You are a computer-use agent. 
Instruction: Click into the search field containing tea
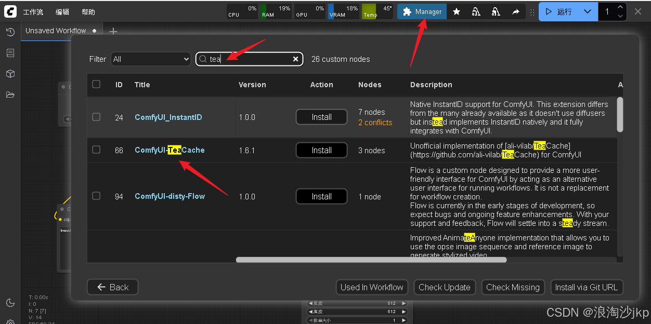click(250, 59)
